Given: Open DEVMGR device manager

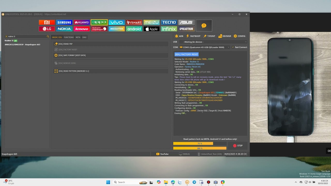Looking at the screenshot, I should 224,36.
